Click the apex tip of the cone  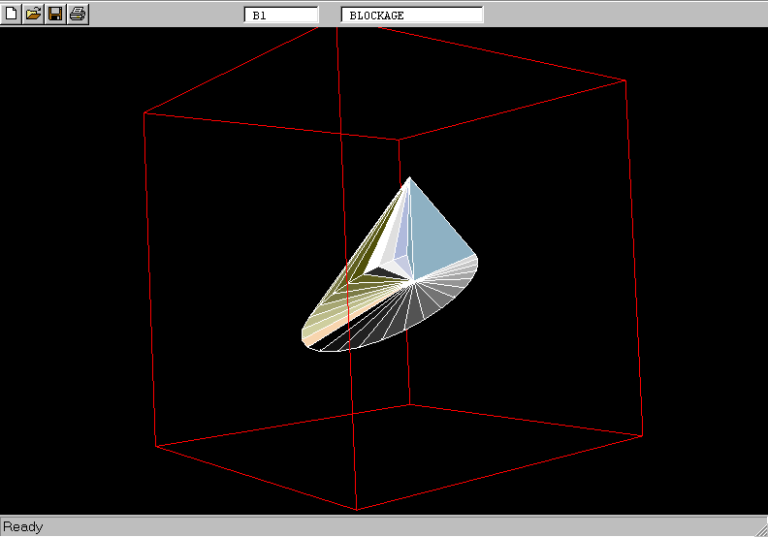pyautogui.click(x=410, y=177)
